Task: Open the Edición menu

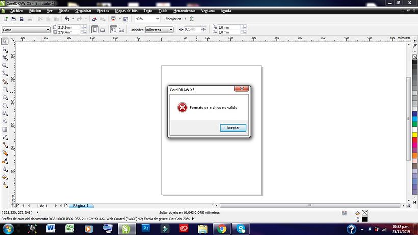Action: coord(35,11)
